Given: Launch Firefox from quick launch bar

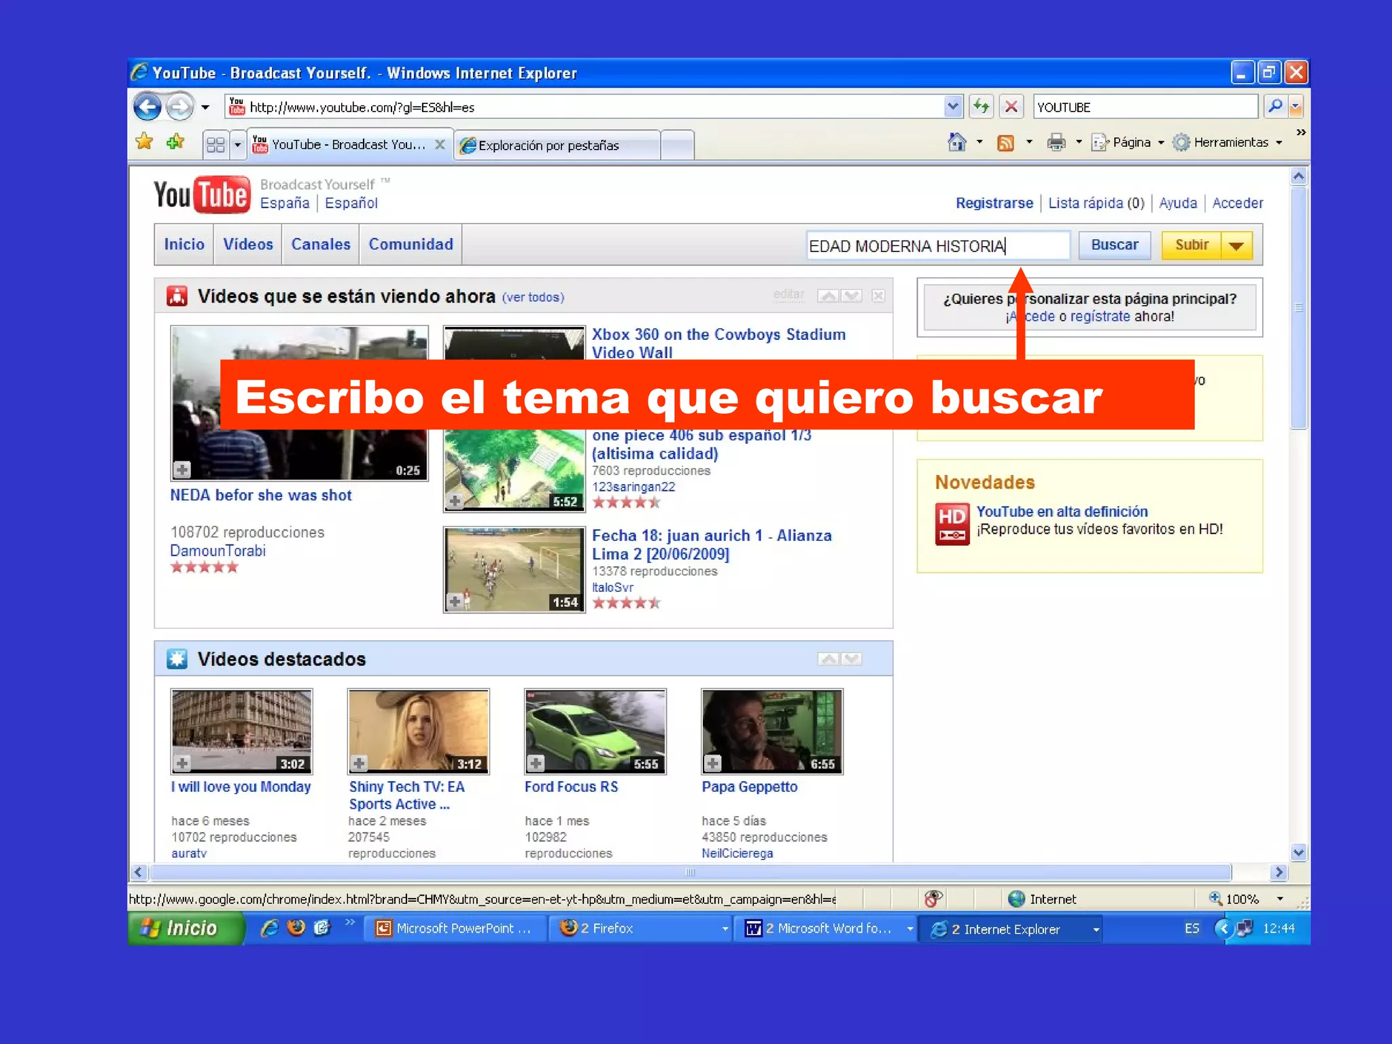Looking at the screenshot, I should [x=296, y=928].
